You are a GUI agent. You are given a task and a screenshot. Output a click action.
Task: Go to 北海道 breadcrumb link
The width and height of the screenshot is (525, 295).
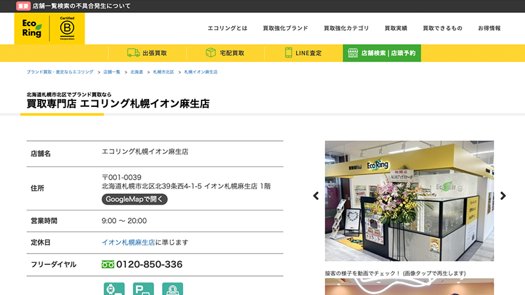click(136, 71)
